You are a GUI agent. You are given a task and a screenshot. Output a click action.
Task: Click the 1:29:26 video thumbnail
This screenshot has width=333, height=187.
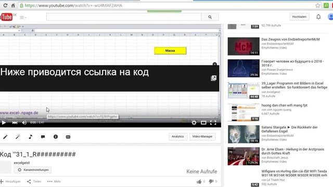[244, 156]
